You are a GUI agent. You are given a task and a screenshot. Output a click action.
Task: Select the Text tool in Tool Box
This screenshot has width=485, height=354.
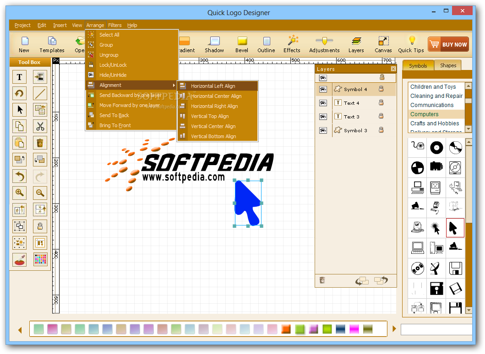pos(20,77)
